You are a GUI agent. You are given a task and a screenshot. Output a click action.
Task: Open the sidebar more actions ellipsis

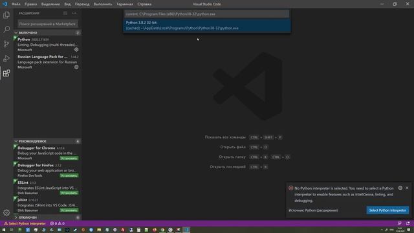point(74,13)
